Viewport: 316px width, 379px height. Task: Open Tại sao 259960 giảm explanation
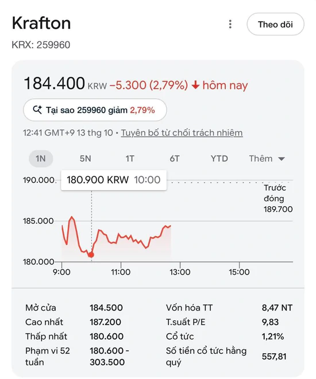(95, 110)
